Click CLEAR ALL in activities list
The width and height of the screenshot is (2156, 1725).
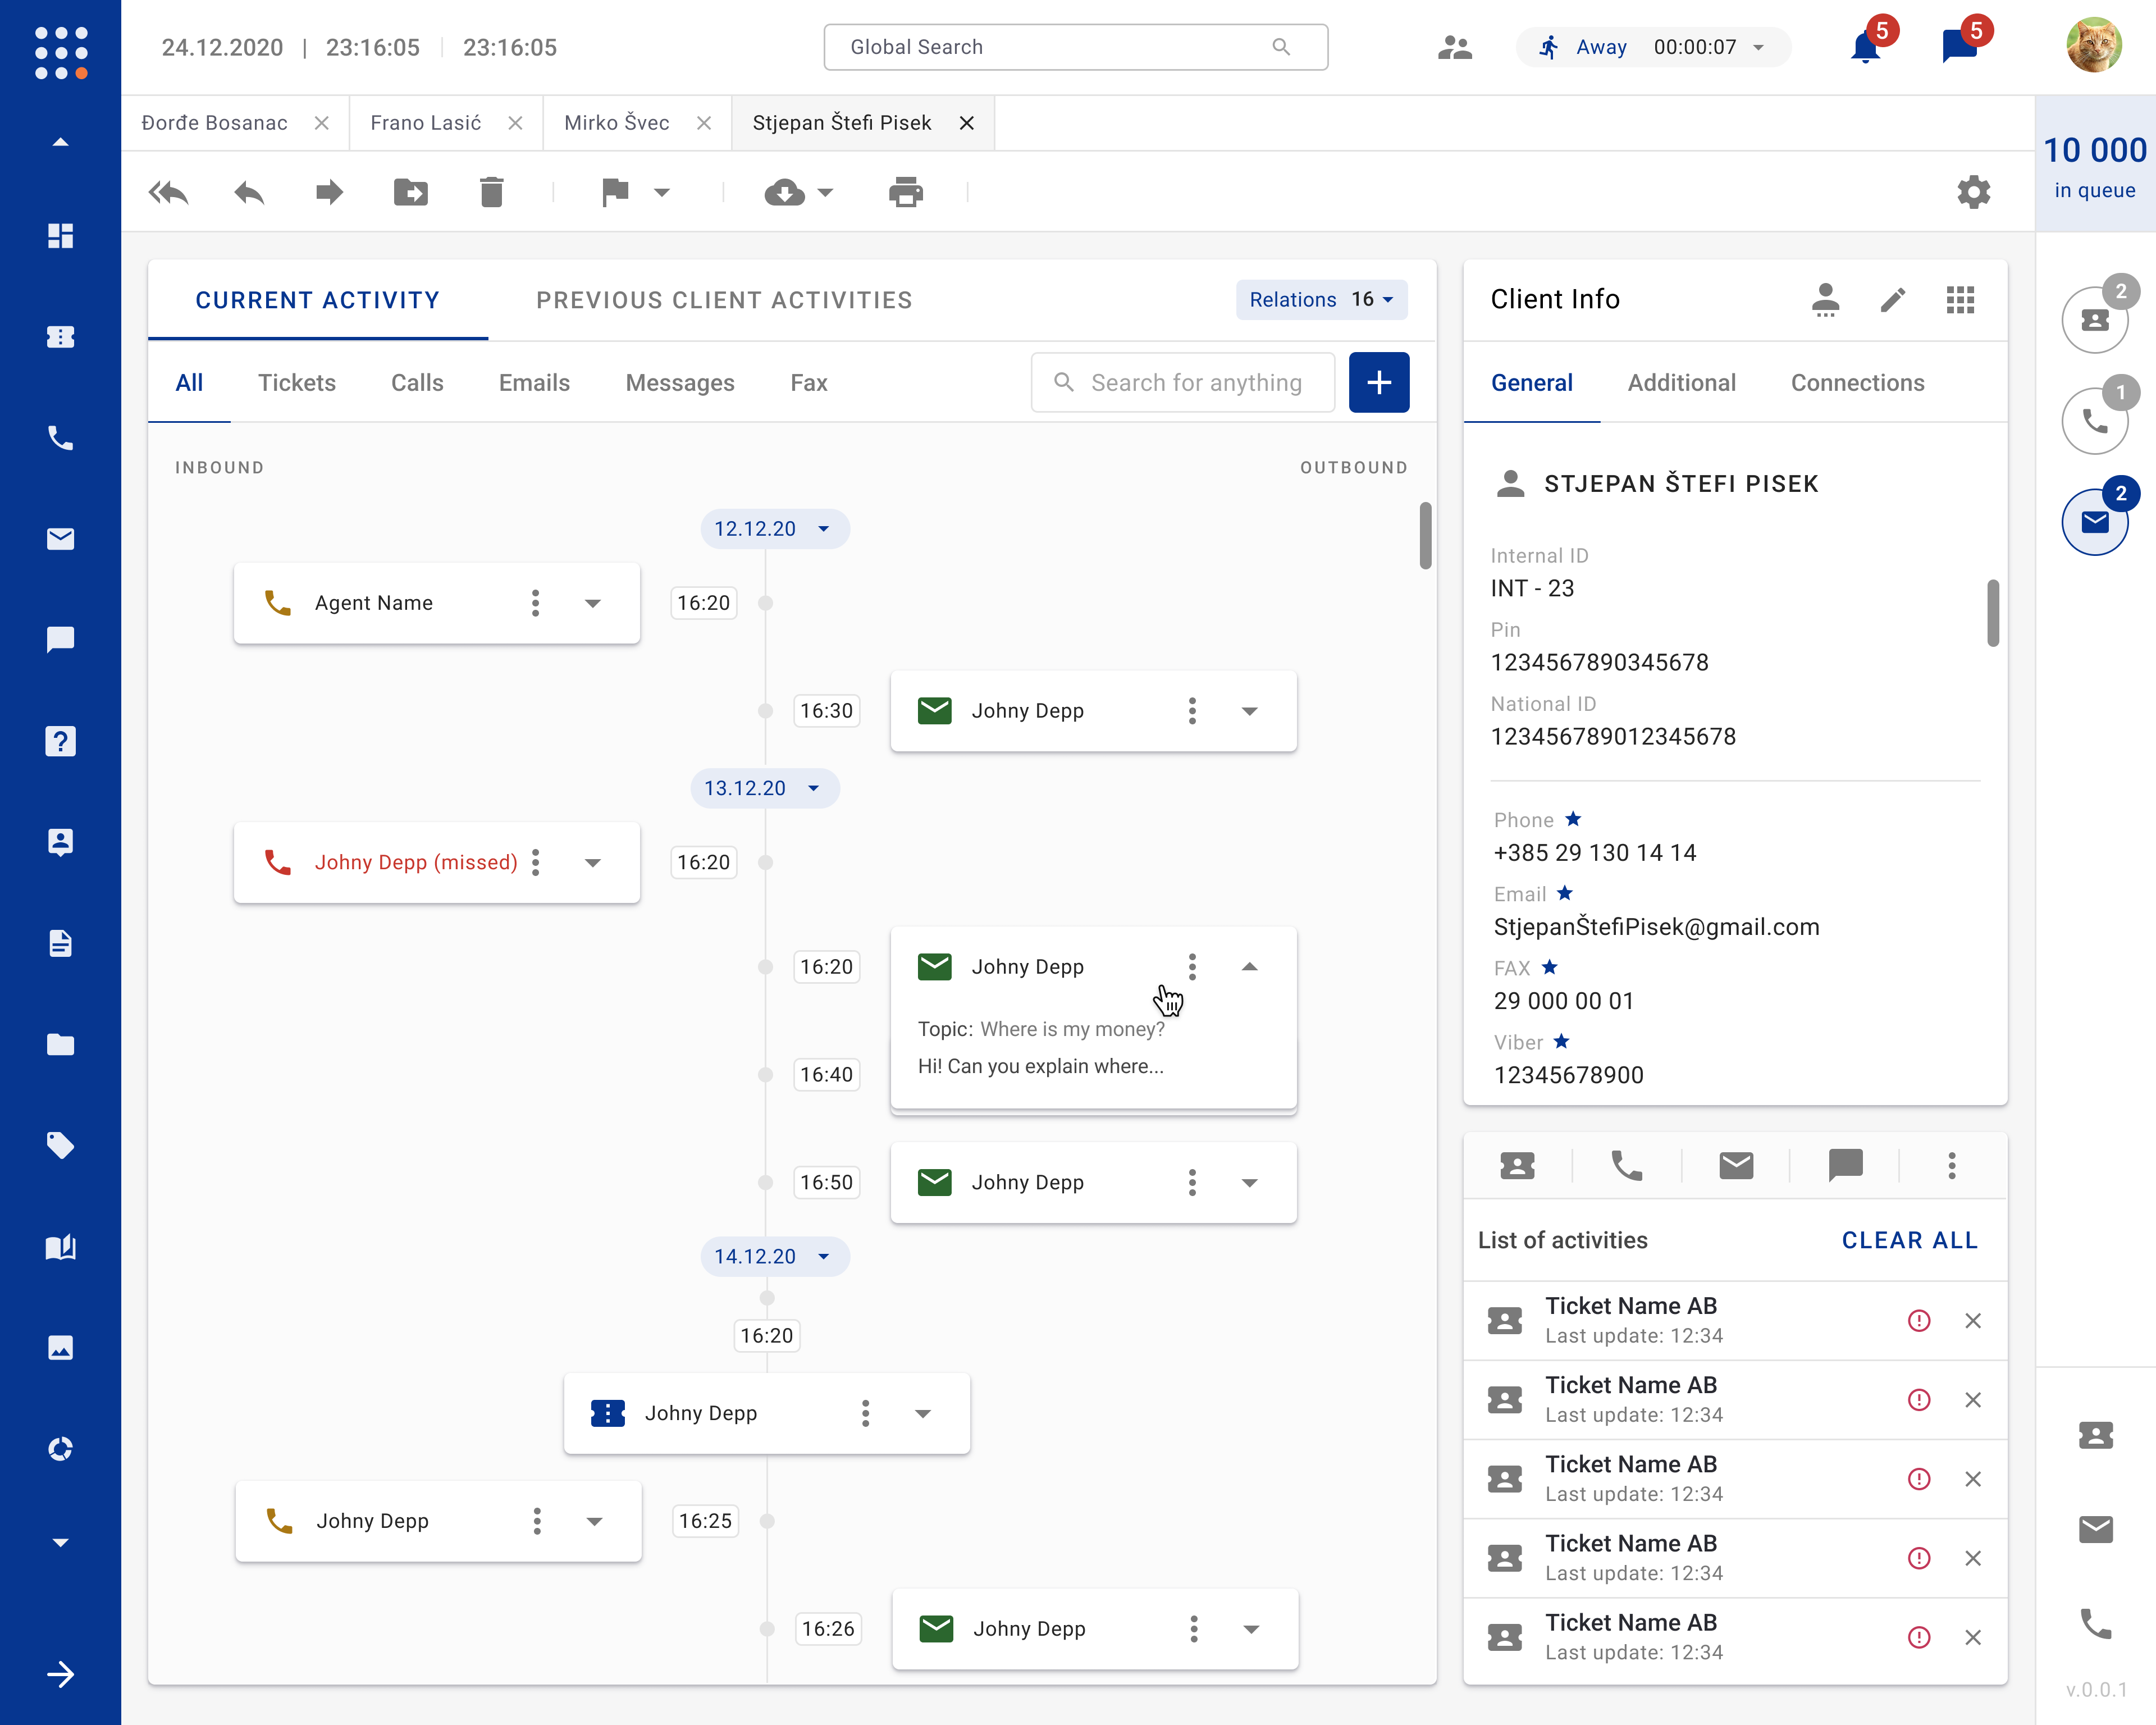(1909, 1240)
